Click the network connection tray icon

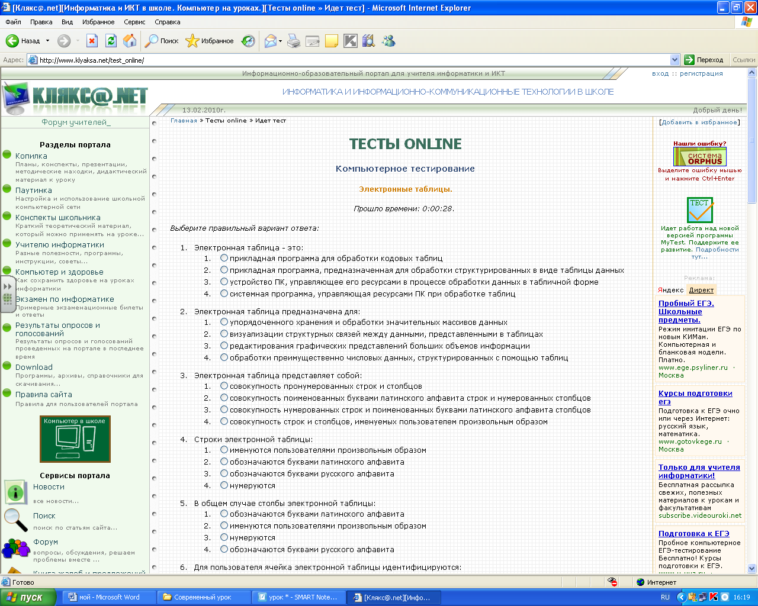(x=703, y=597)
